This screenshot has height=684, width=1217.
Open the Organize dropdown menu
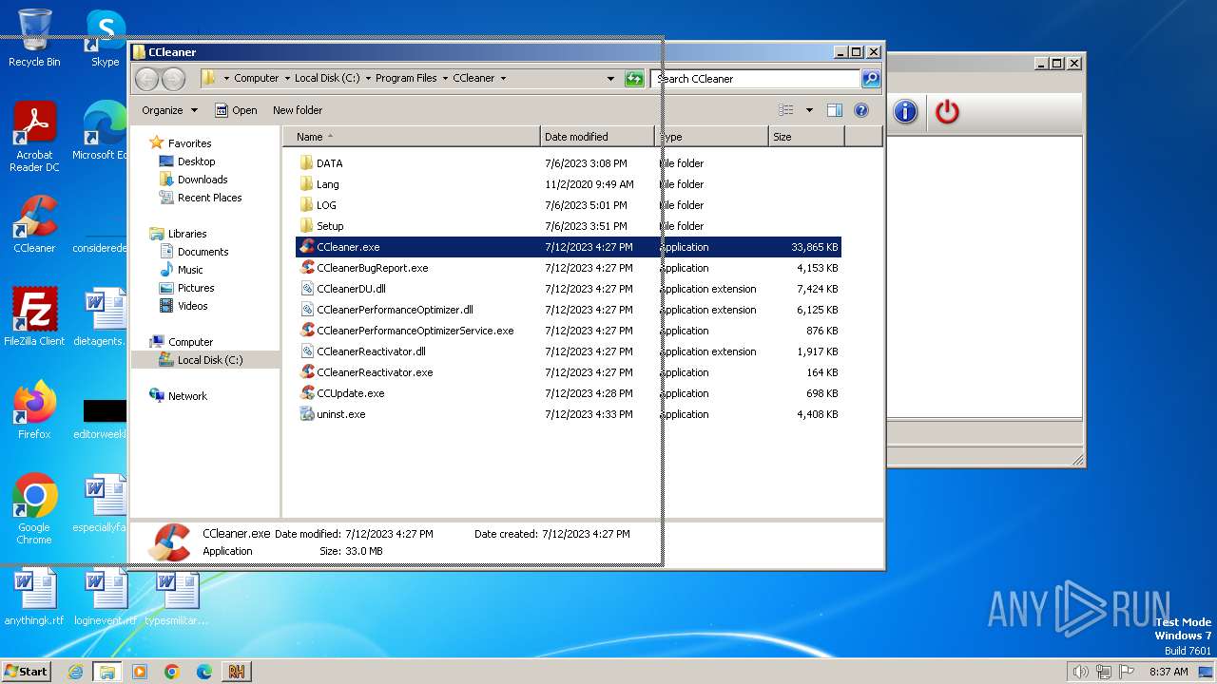(x=169, y=110)
